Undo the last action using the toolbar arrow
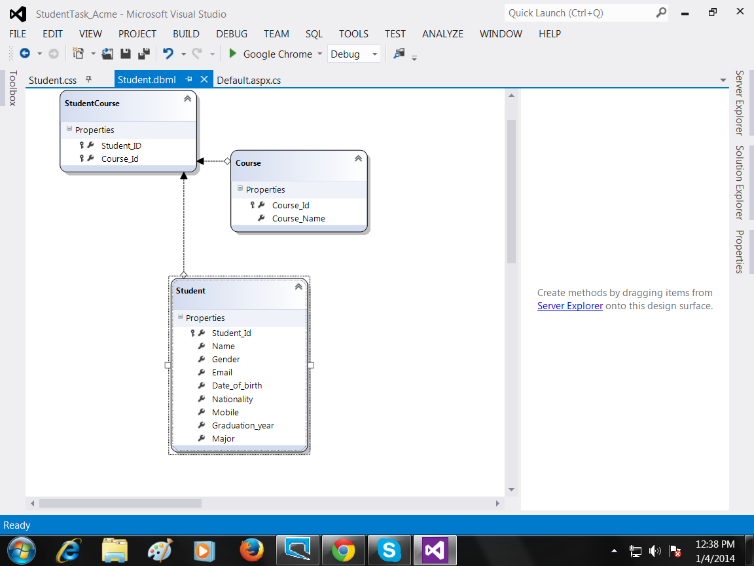 (x=168, y=54)
